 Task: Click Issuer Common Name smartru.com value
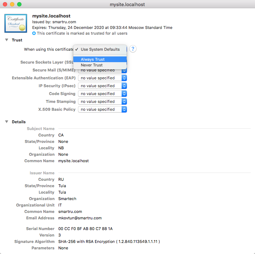[70, 211]
